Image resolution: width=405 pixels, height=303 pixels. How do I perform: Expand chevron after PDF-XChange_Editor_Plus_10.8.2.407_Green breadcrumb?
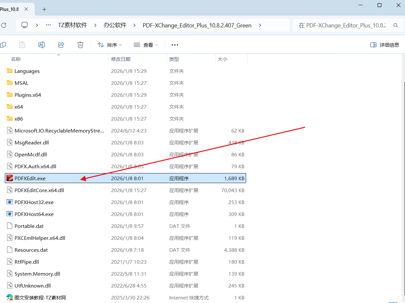260,25
